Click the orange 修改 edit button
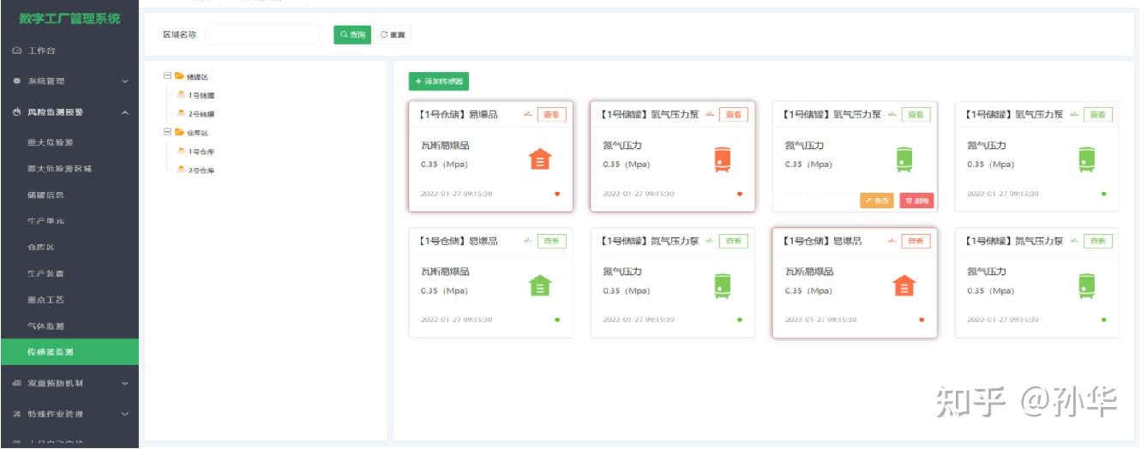Screen dimensions: 1147x449 tap(878, 201)
